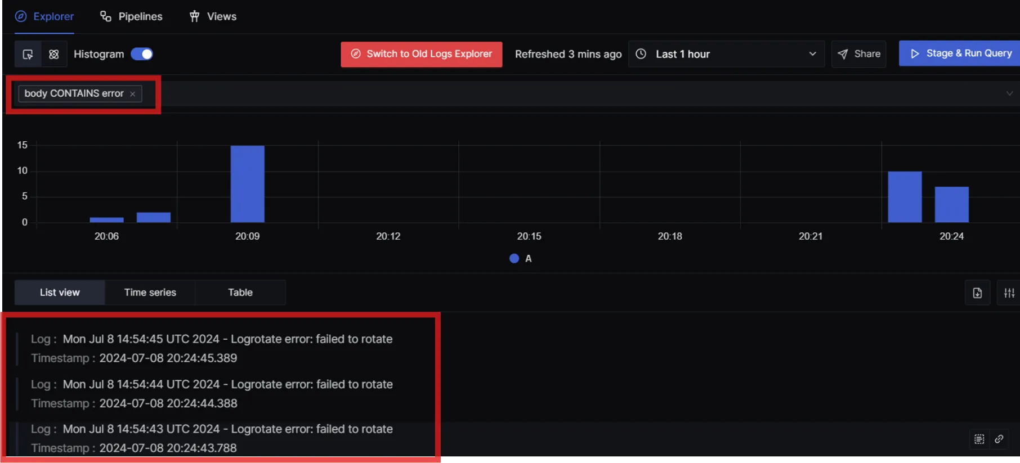1020x463 pixels.
Task: Open the Views tab
Action: click(213, 16)
